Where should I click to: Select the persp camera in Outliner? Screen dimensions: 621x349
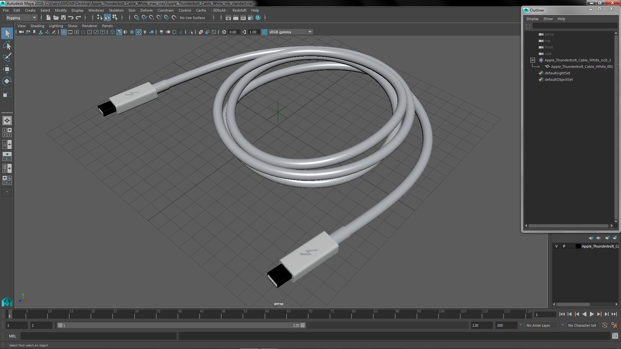tap(549, 34)
